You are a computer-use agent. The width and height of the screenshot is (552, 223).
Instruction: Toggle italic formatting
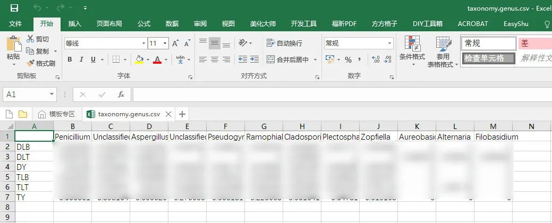[x=81, y=59]
